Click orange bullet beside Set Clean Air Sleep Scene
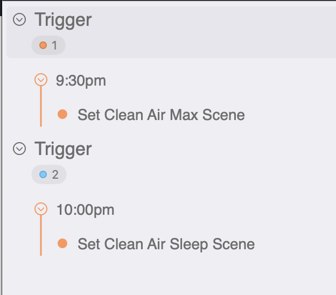The height and width of the screenshot is (295, 336). tap(62, 243)
